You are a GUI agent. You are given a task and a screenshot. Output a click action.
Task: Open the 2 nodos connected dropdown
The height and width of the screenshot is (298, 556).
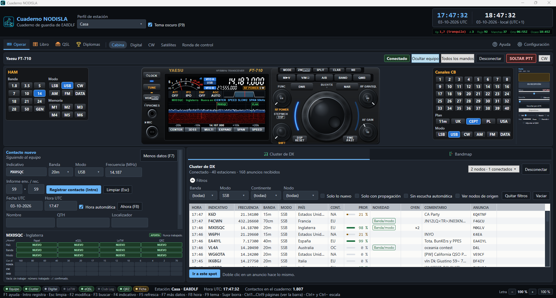coord(494,169)
